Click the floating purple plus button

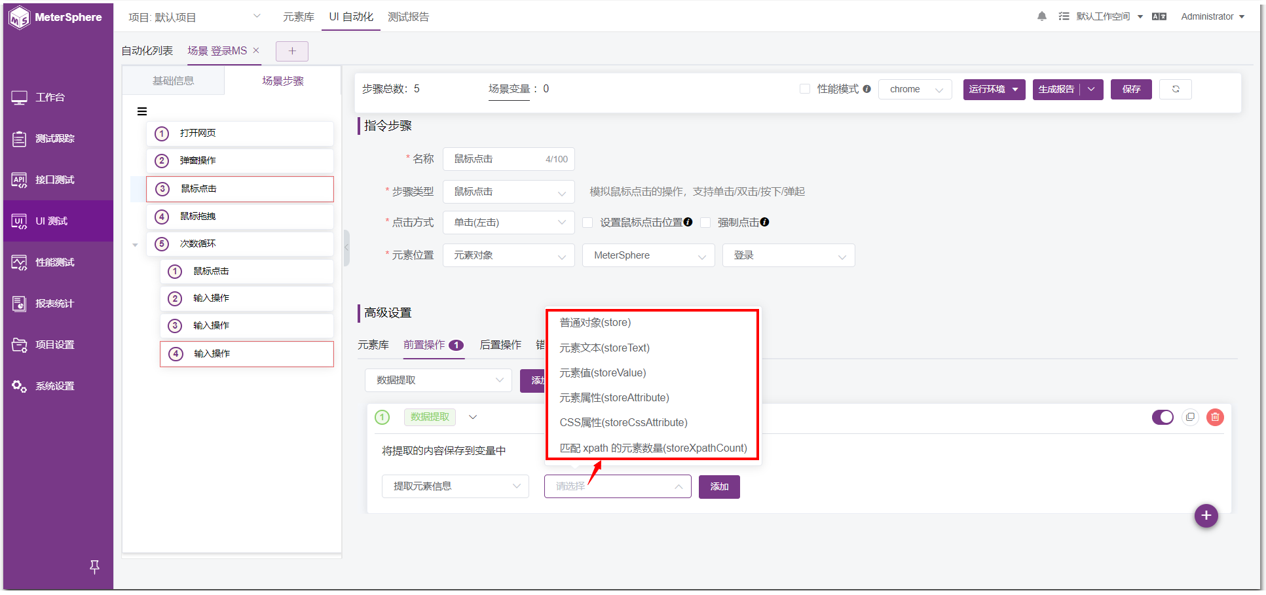(1206, 516)
